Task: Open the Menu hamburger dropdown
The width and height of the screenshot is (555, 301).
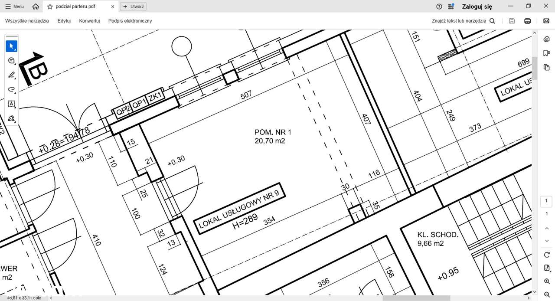Action: pyautogui.click(x=14, y=7)
